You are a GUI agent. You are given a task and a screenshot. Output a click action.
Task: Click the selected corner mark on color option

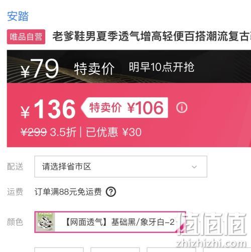[182, 229]
